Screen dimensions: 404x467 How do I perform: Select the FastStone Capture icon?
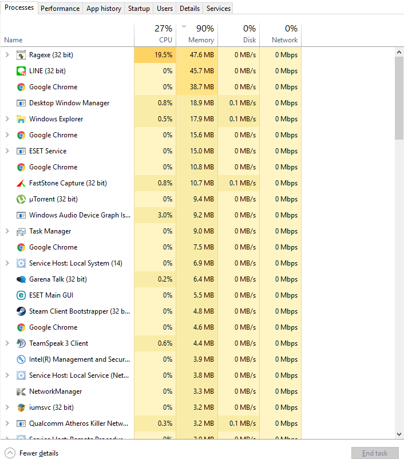pos(21,183)
